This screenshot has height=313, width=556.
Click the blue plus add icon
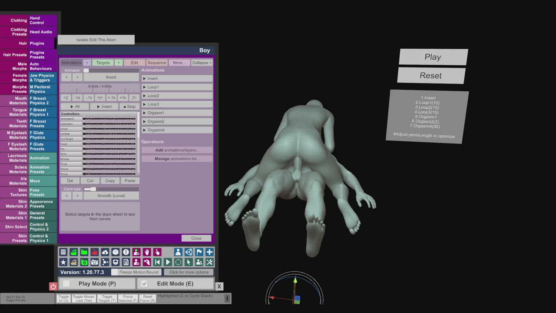pos(209,252)
